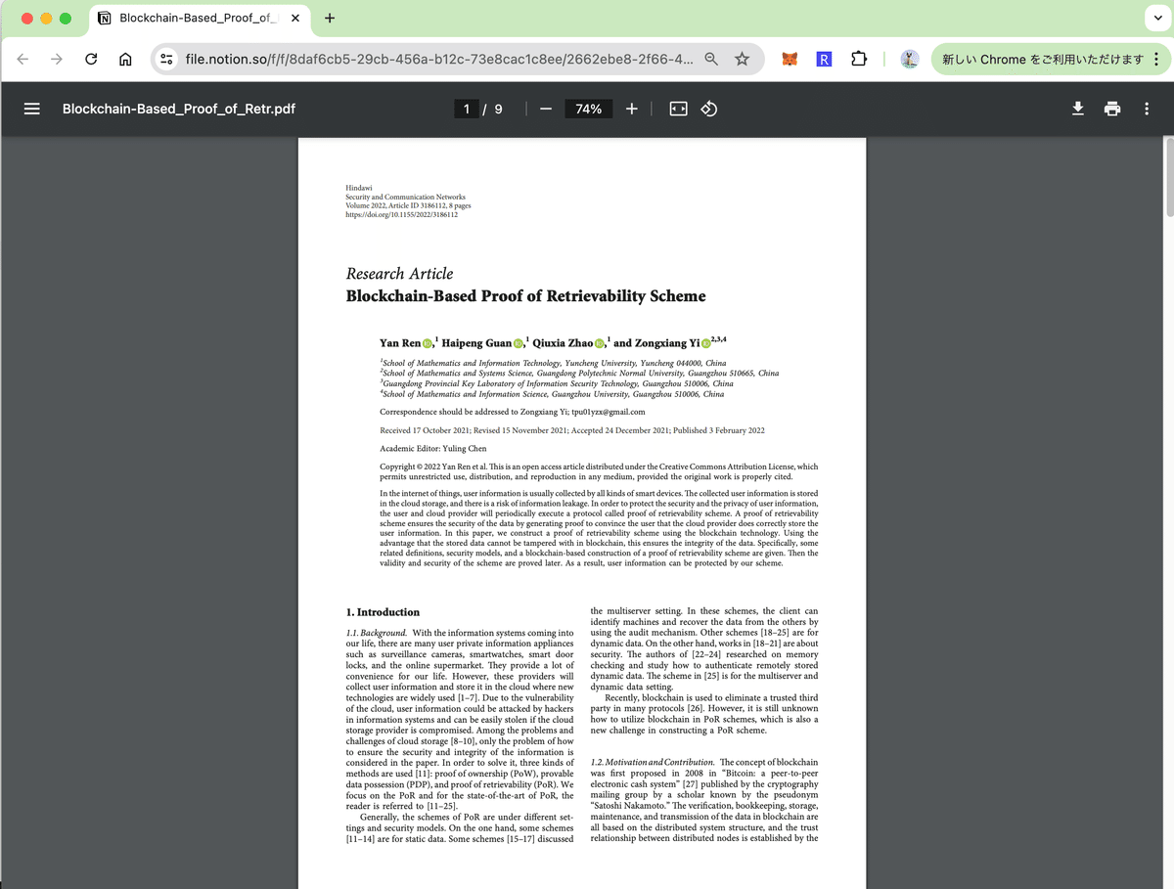Open the blue R extension
The image size is (1174, 889).
824,60
